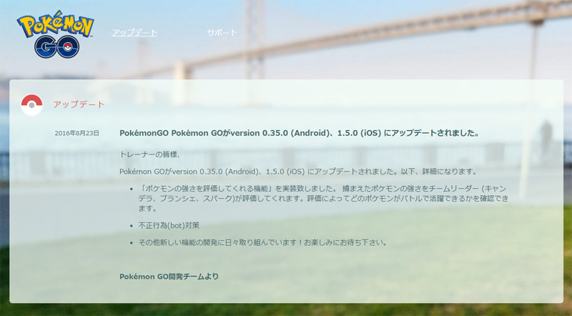This screenshot has height=316, width=572.
Task: Click the greeting トレーナーの皆様、
Action: [x=150, y=154]
